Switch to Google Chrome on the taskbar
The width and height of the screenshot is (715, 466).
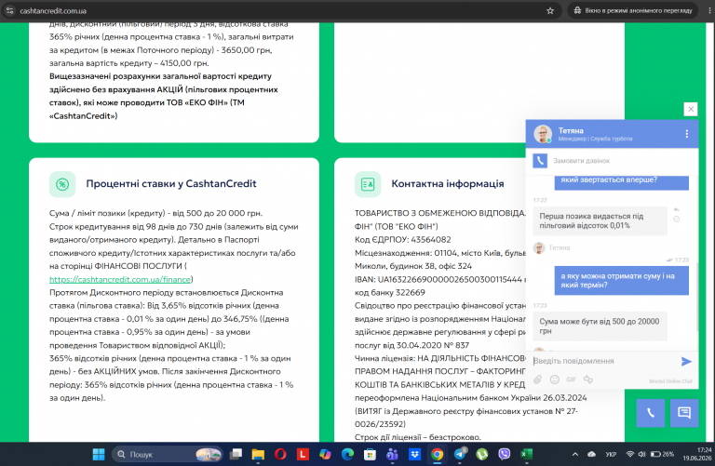437,454
